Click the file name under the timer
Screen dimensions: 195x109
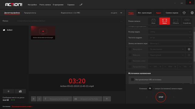click(77, 86)
